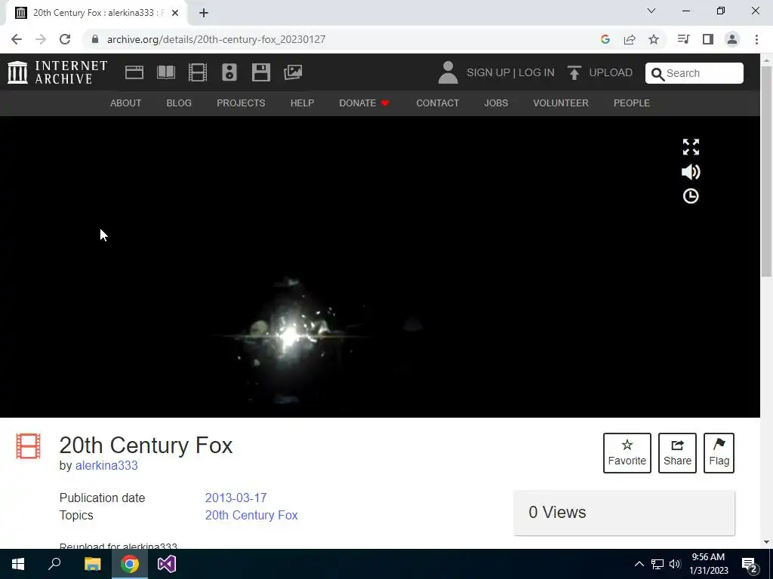The width and height of the screenshot is (773, 579).
Task: Open the VOLUNTEER menu item
Action: [561, 103]
